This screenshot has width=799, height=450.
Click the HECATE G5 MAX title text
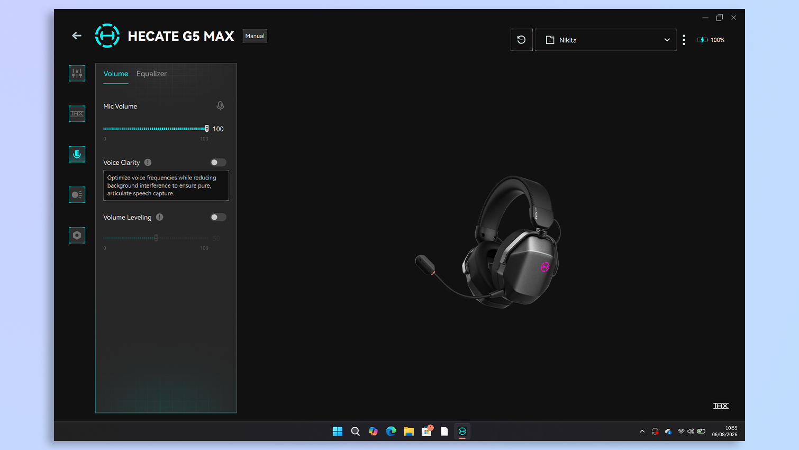181,36
